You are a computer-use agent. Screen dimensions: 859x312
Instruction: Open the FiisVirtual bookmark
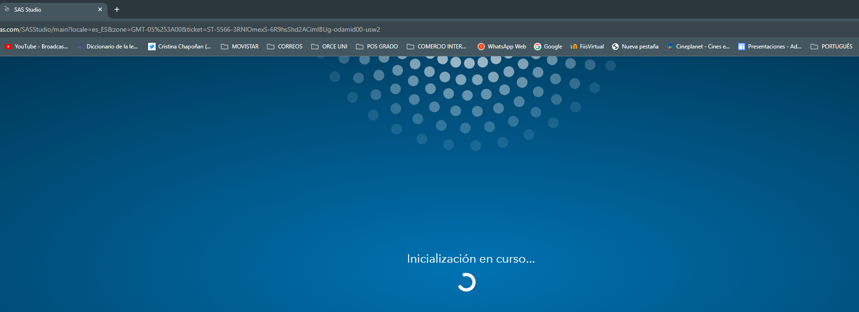[587, 47]
